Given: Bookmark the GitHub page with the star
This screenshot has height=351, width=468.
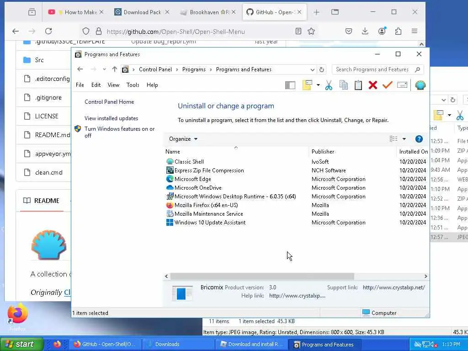Looking at the screenshot, I should [311, 32].
